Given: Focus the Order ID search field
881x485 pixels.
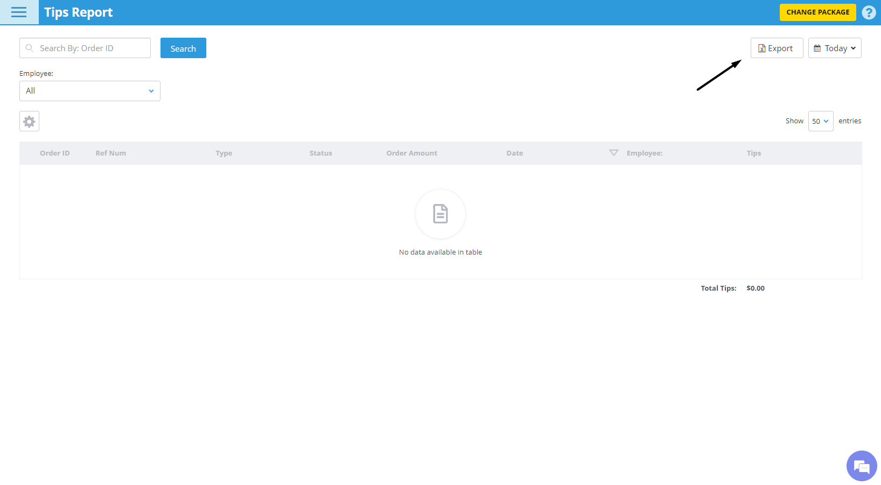Looking at the screenshot, I should (92, 48).
